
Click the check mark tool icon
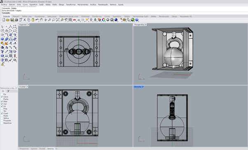click(x=11, y=60)
